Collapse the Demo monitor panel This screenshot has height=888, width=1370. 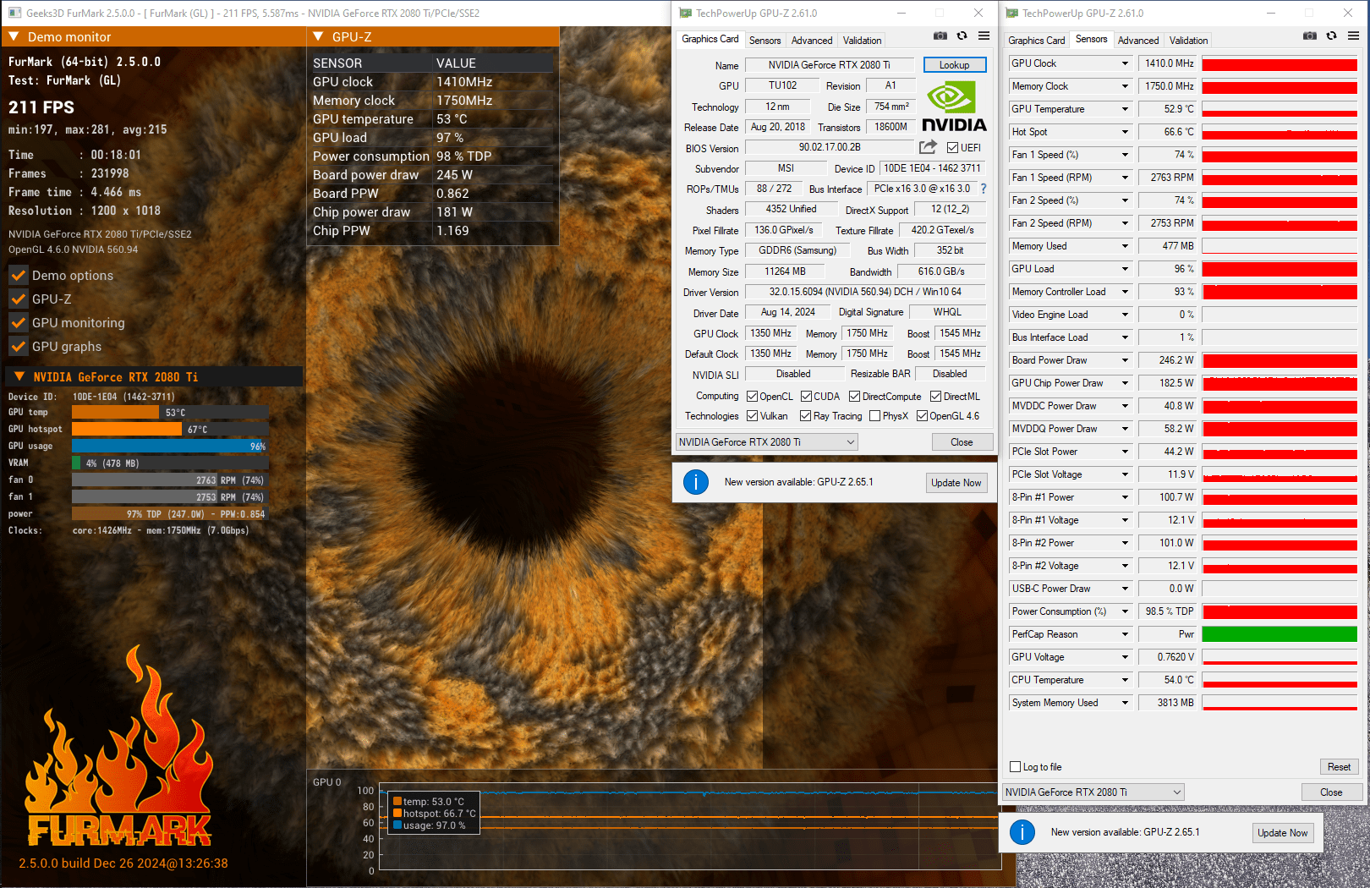point(14,36)
